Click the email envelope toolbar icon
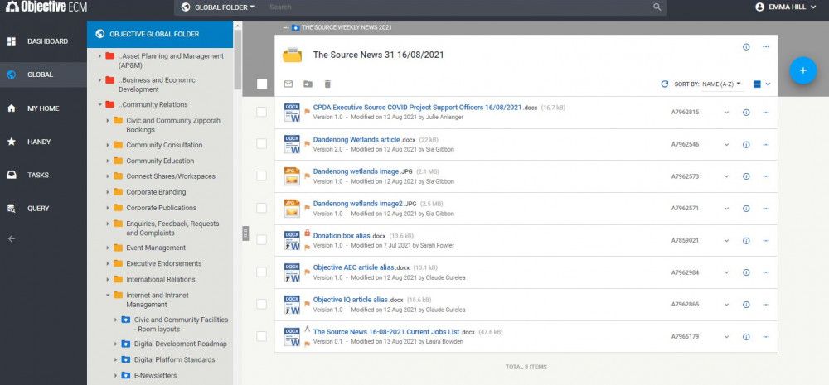This screenshot has width=829, height=385. pos(288,84)
